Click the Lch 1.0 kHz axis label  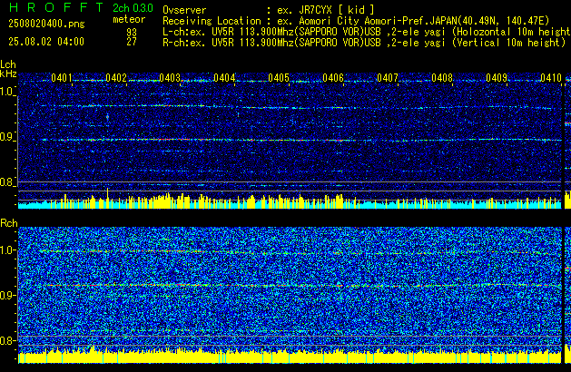(7, 92)
